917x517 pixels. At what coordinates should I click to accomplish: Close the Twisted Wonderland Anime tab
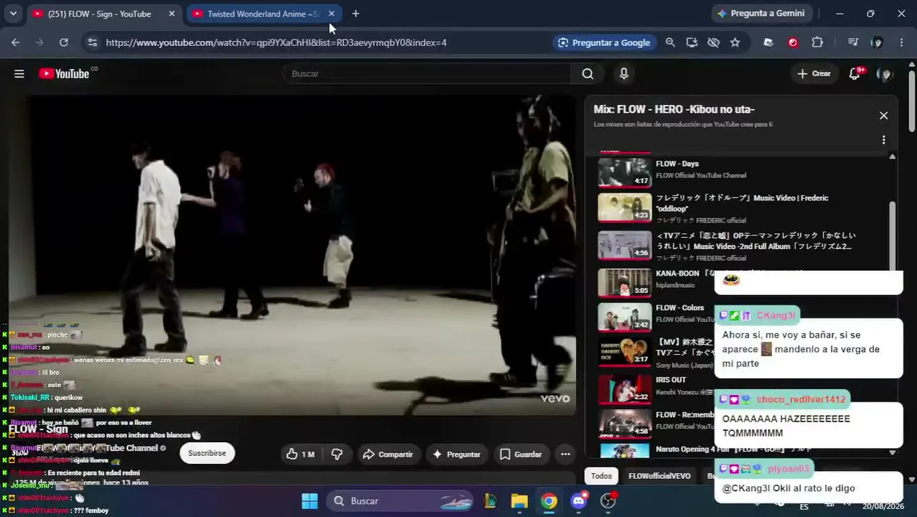[331, 14]
